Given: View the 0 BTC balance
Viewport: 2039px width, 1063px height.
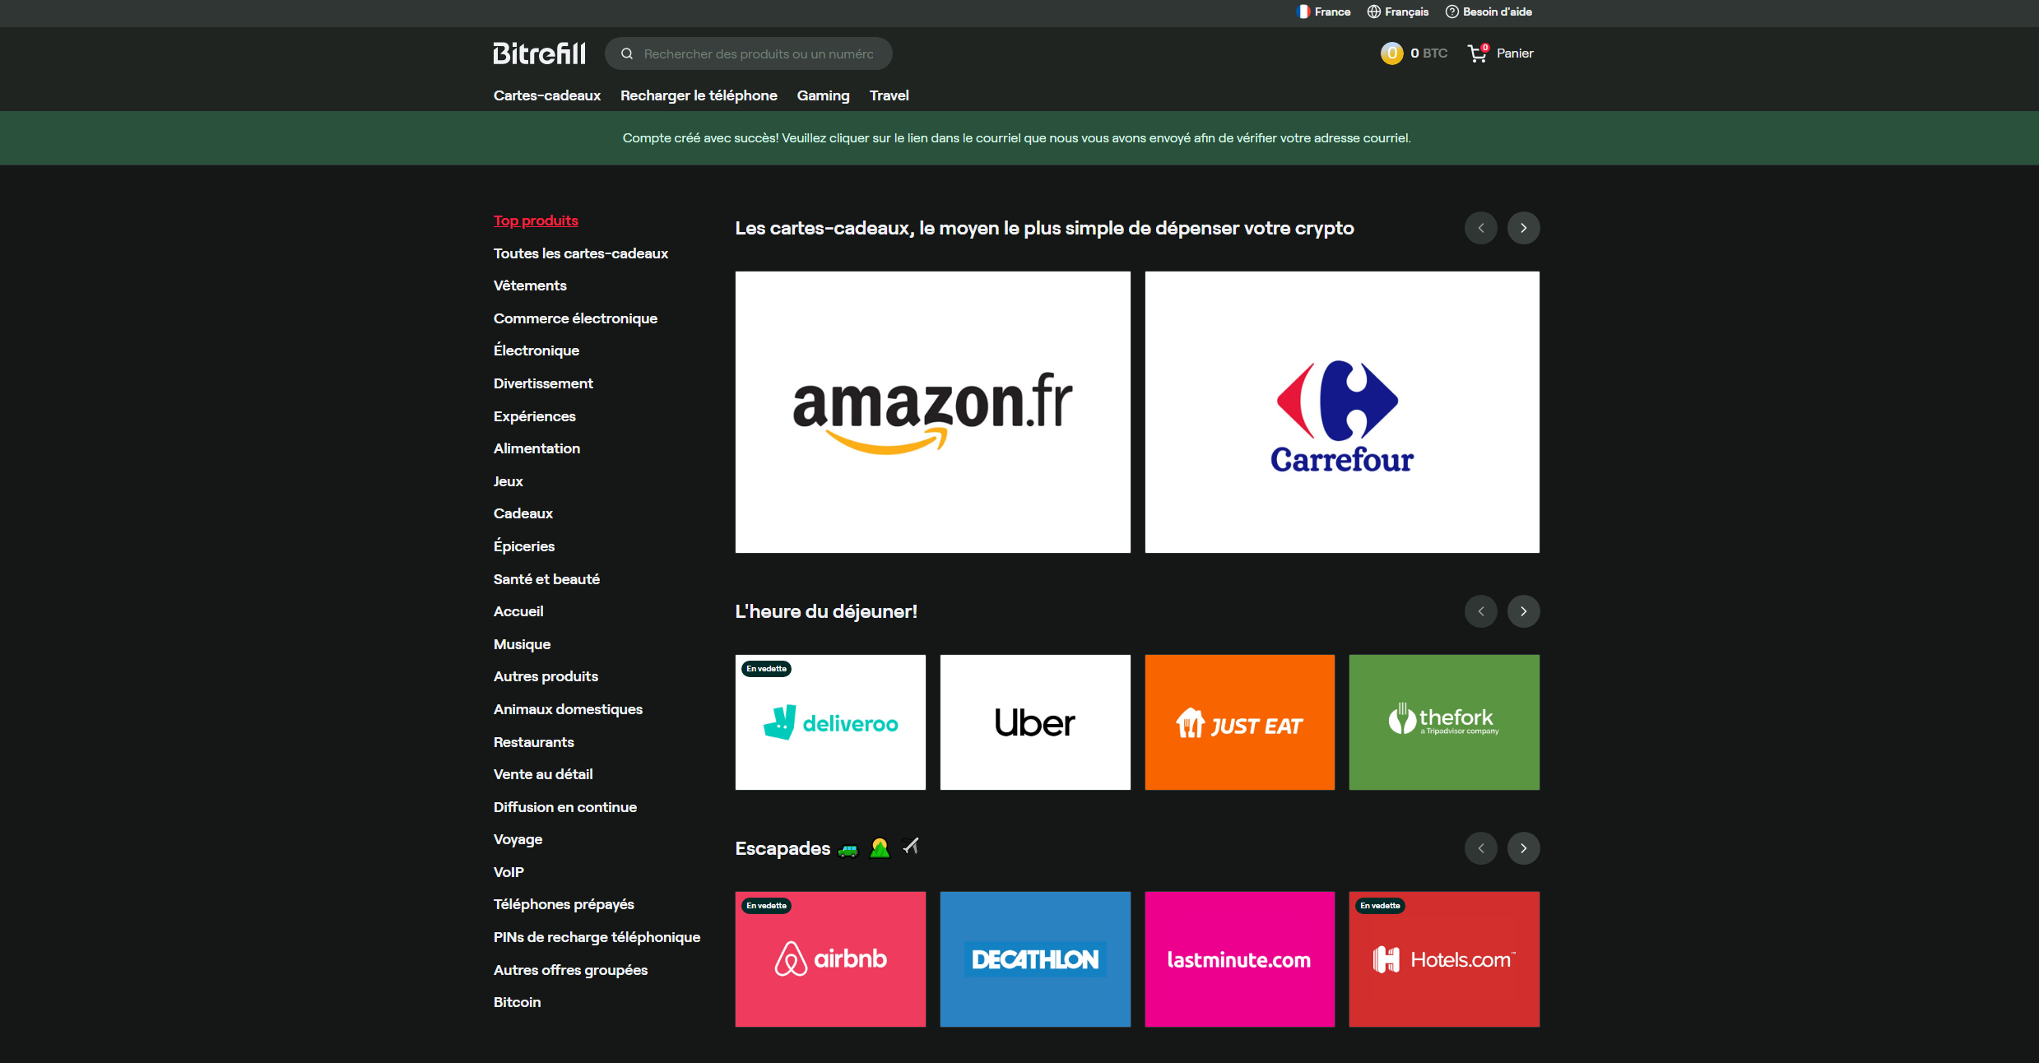Looking at the screenshot, I should (x=1428, y=53).
